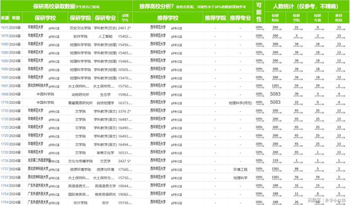The height and width of the screenshot is (205, 350).
Task: Select student ID 15962…
Action: click(125, 95)
